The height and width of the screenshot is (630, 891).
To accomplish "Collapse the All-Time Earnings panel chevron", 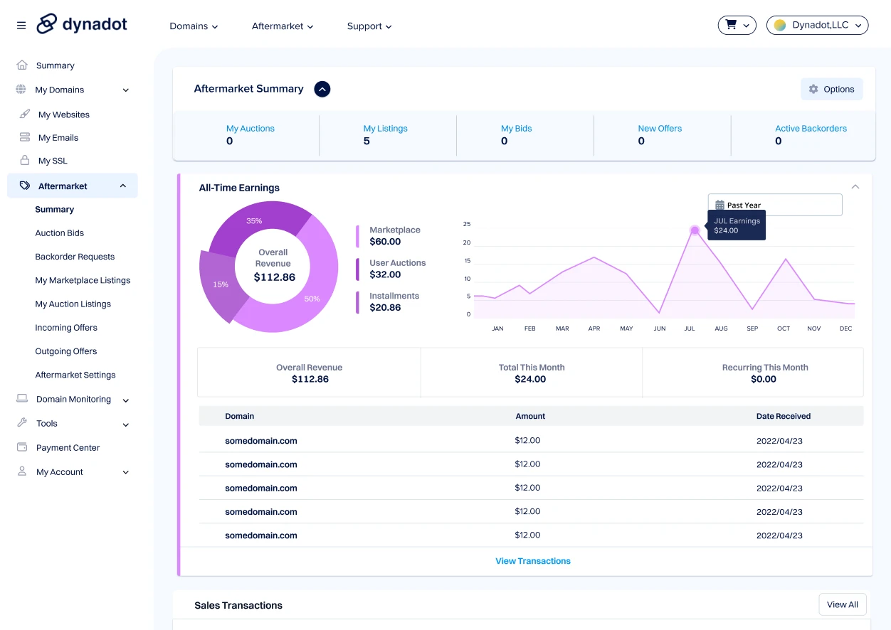I will (x=855, y=187).
